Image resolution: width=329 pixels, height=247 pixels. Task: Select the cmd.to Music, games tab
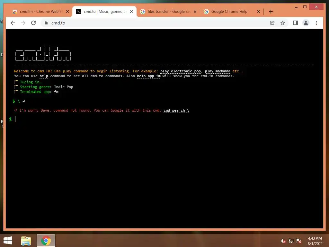click(x=105, y=12)
